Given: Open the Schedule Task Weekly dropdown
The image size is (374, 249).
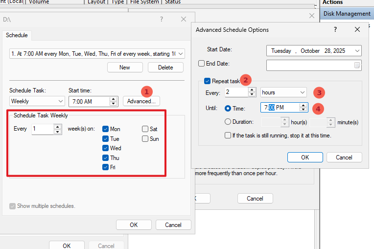Looking at the screenshot, I should click(x=37, y=101).
